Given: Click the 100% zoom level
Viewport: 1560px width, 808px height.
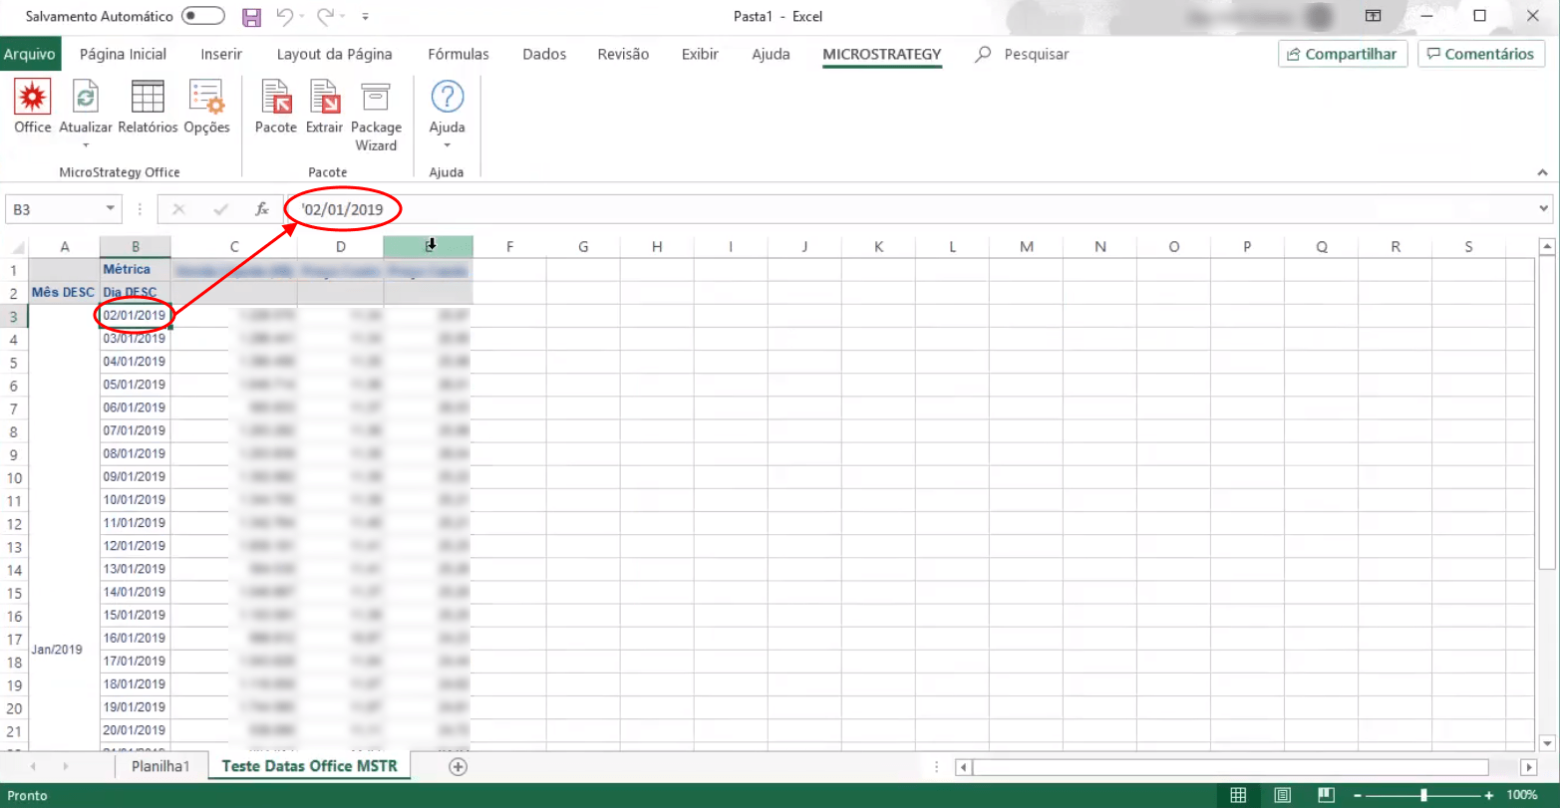Looking at the screenshot, I should (x=1522, y=795).
